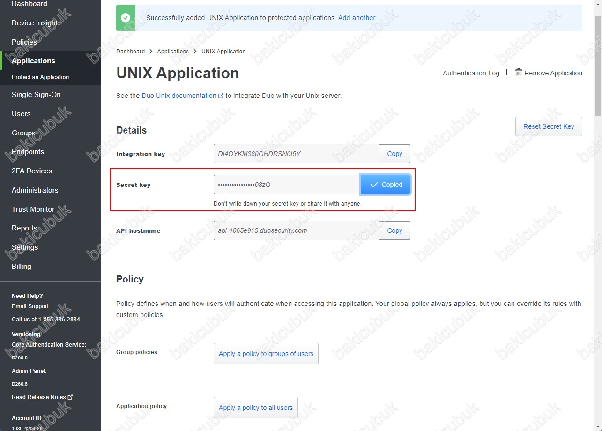Click the masked Secret key field
The height and width of the screenshot is (431, 602).
287,185
